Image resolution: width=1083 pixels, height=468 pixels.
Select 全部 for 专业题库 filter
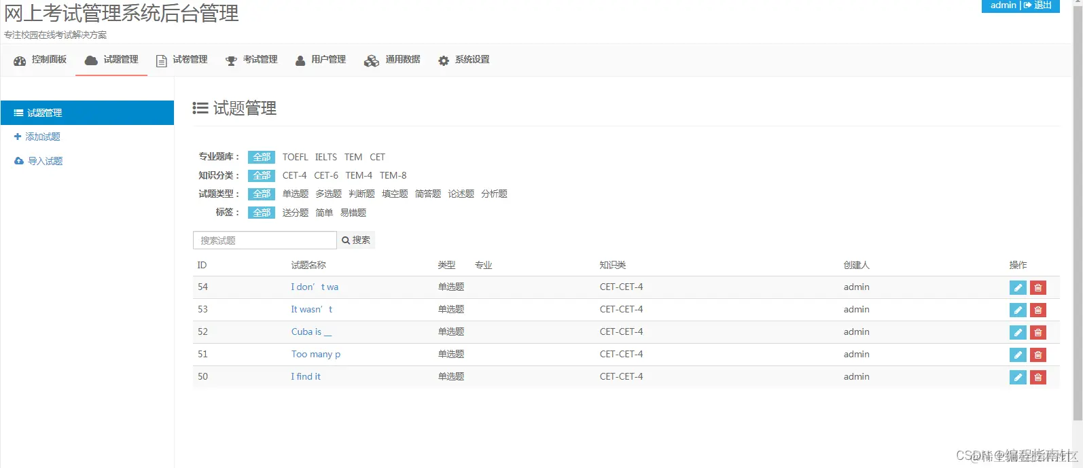[x=262, y=157]
